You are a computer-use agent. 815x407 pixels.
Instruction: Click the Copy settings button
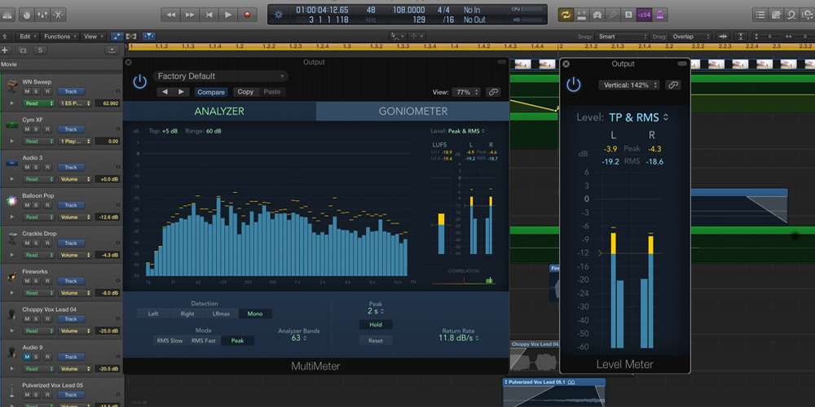[x=245, y=92]
